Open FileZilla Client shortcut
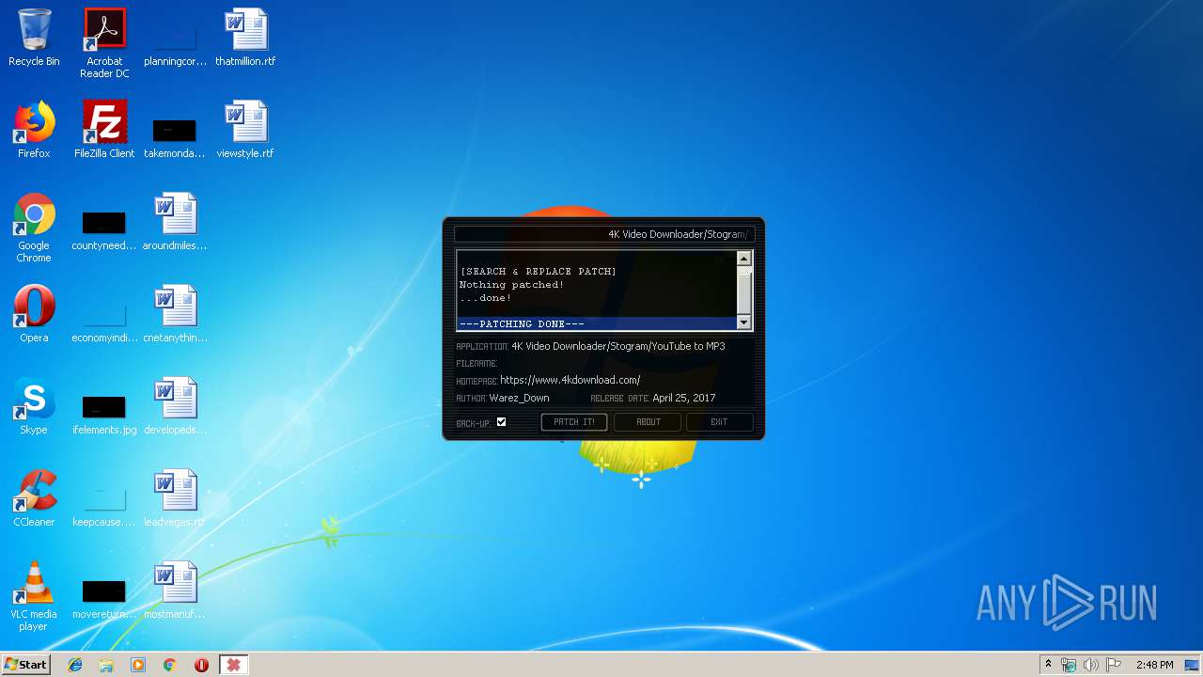The image size is (1203, 677). 104,130
